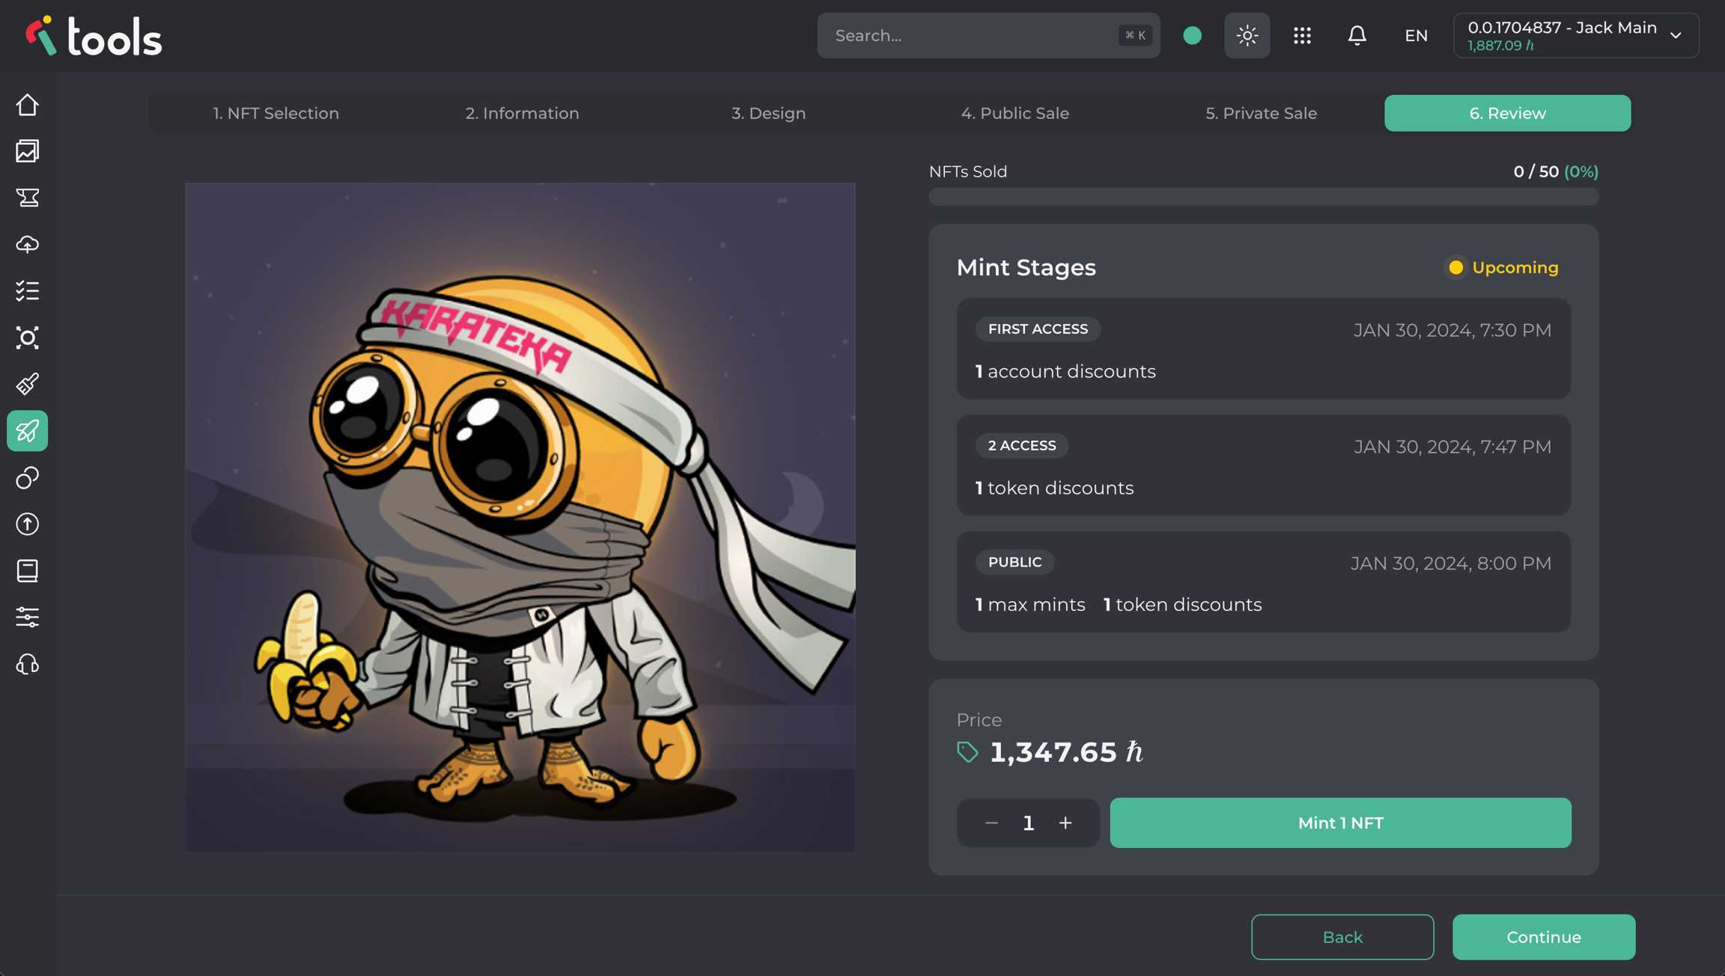Decrease mint quantity with minus button

(x=991, y=823)
